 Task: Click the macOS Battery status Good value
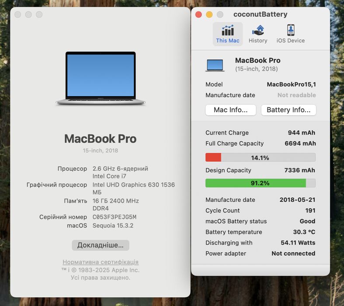coord(307,221)
